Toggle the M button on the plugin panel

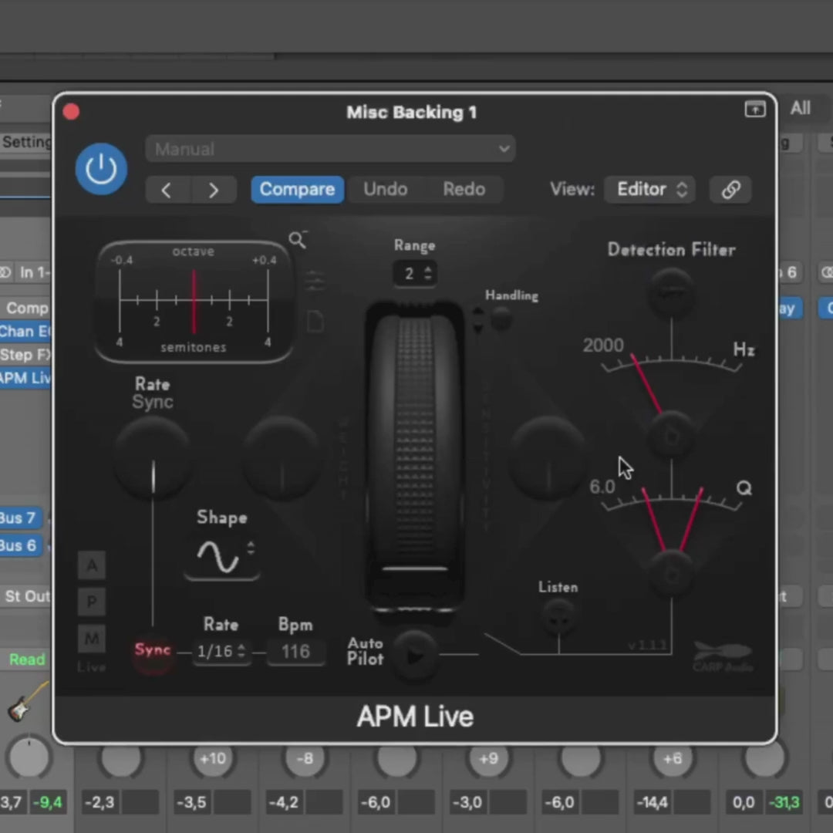click(x=91, y=639)
